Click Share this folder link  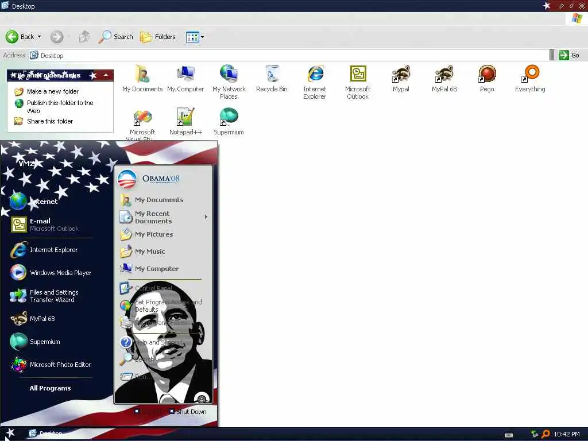point(50,121)
